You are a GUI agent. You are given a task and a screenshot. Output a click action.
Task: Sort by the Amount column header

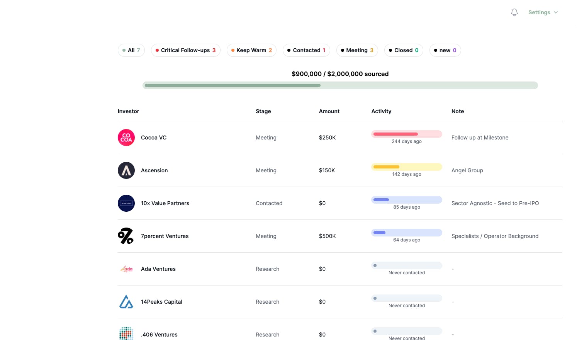pos(329,111)
